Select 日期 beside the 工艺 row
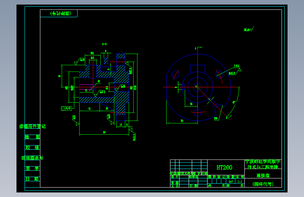304x197 pixels. pos(194,186)
